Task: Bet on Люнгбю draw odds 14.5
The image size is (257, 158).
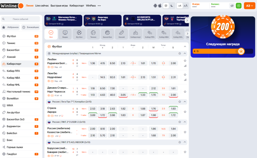Action: coord(103,77)
